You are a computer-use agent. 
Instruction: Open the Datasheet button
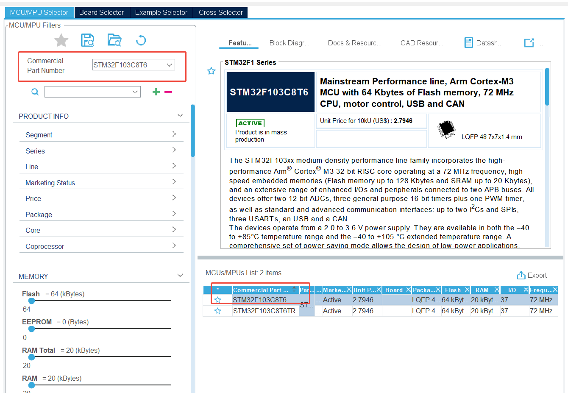(484, 43)
